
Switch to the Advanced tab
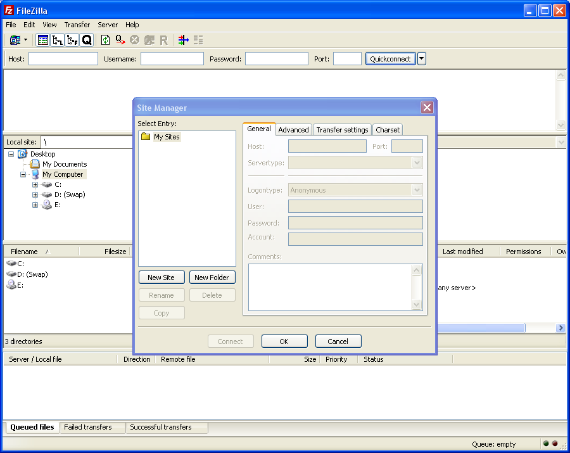[x=293, y=130]
